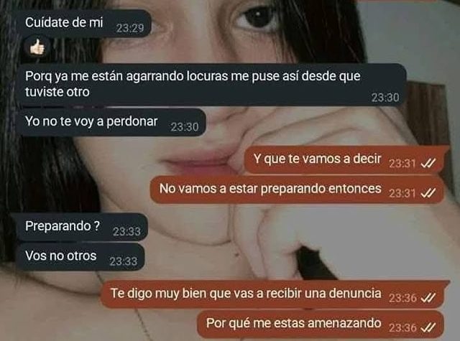Select the 'Cuídate de mi' message bubble
460x341 pixels.
[x=85, y=24]
